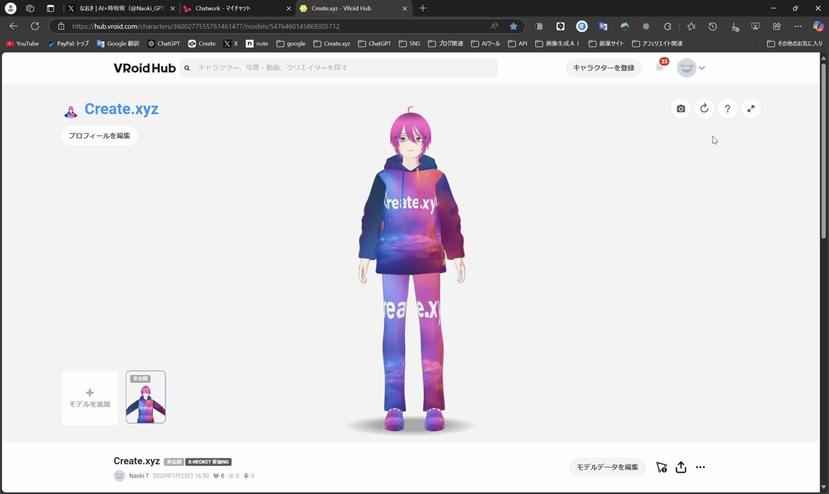Expand the Create.xyz bookmarks folder
This screenshot has width=829, height=494.
[331, 43]
